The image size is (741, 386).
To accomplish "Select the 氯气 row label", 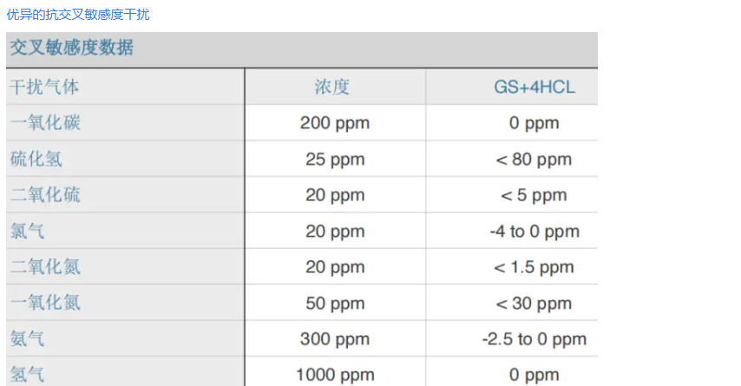I will 28,232.
